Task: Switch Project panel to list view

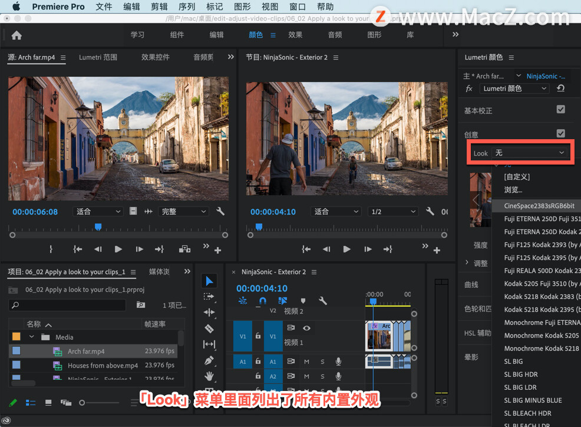Action: 31,402
